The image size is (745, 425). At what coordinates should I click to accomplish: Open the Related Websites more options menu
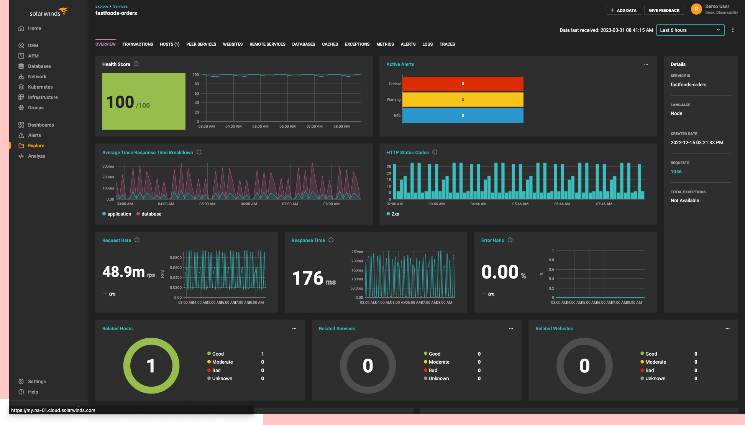pyautogui.click(x=727, y=329)
